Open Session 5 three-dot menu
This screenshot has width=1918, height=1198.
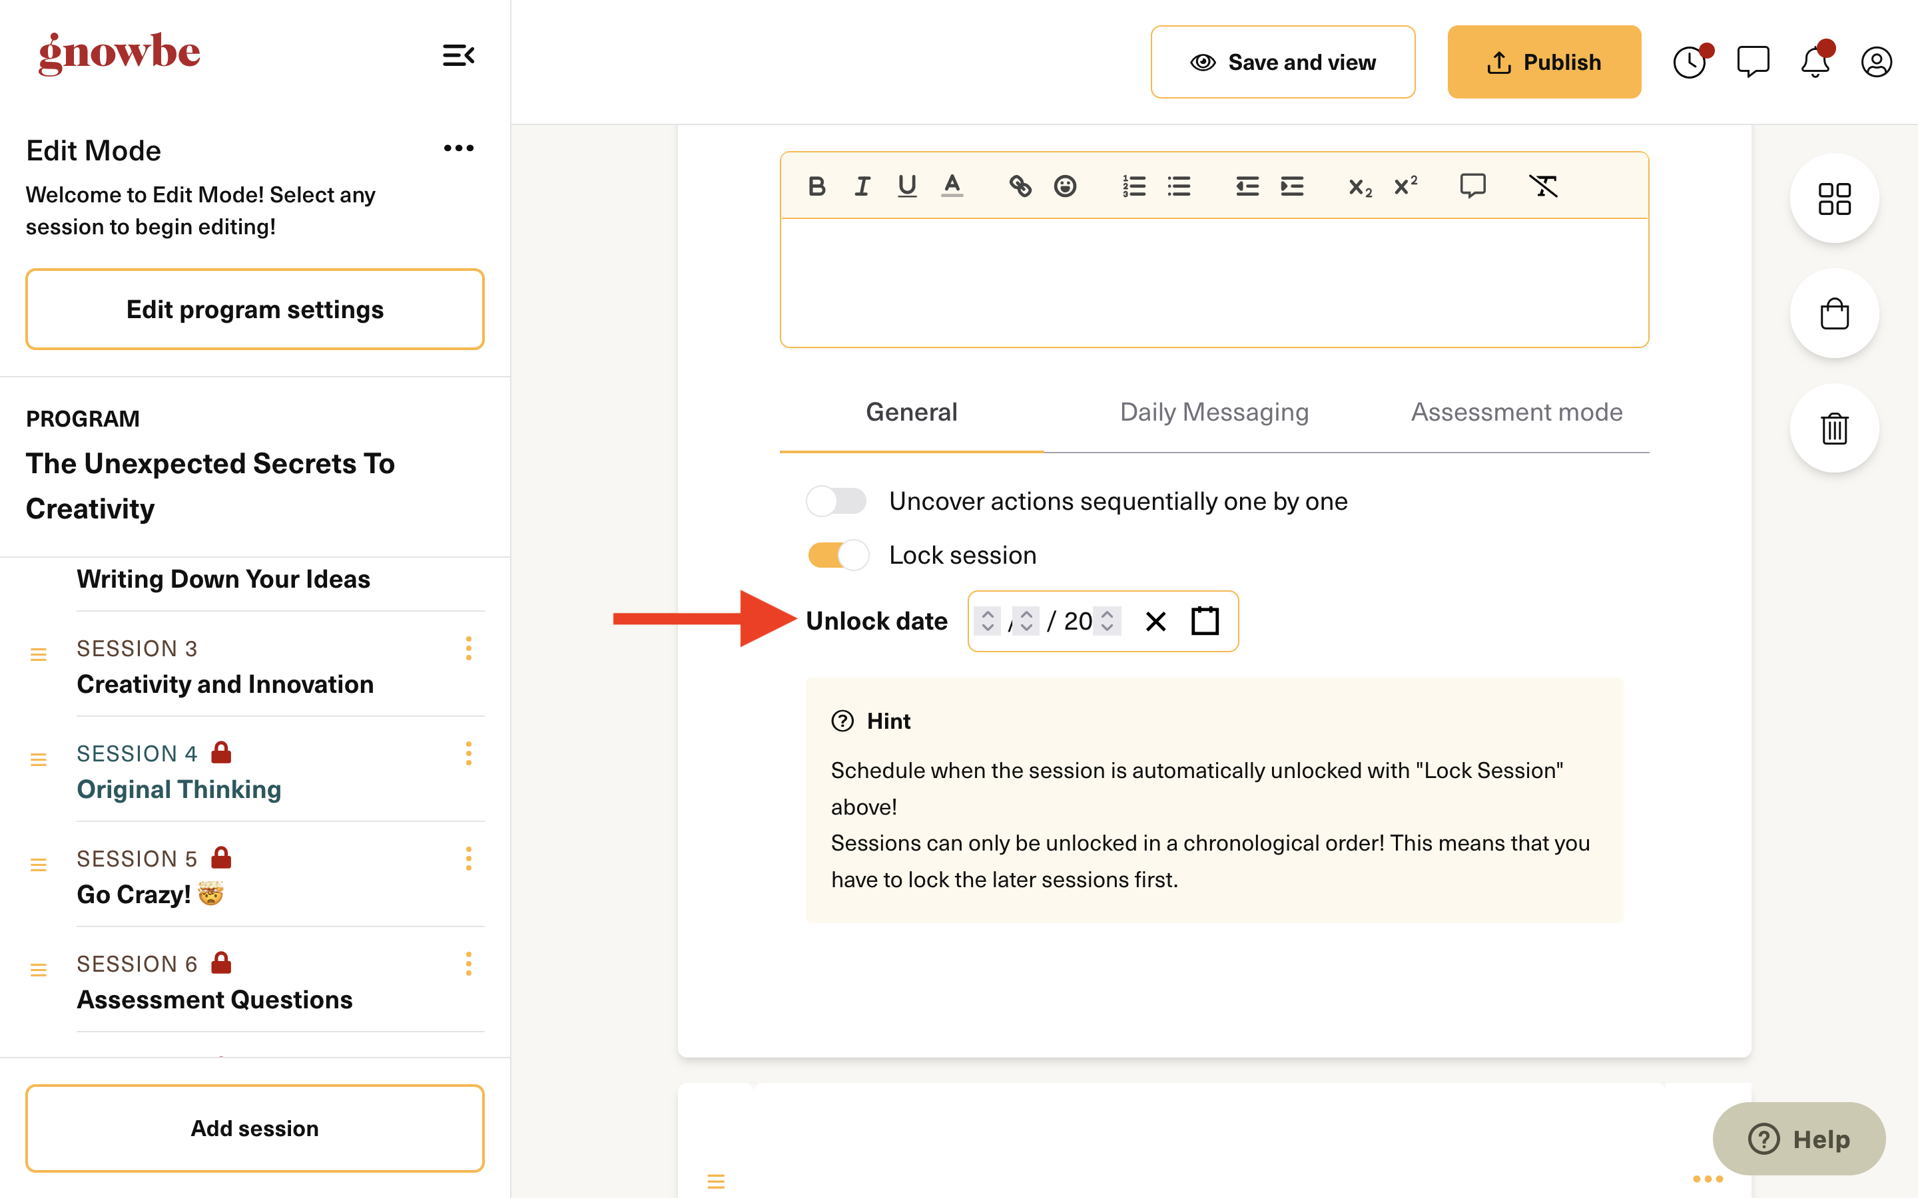(x=468, y=859)
